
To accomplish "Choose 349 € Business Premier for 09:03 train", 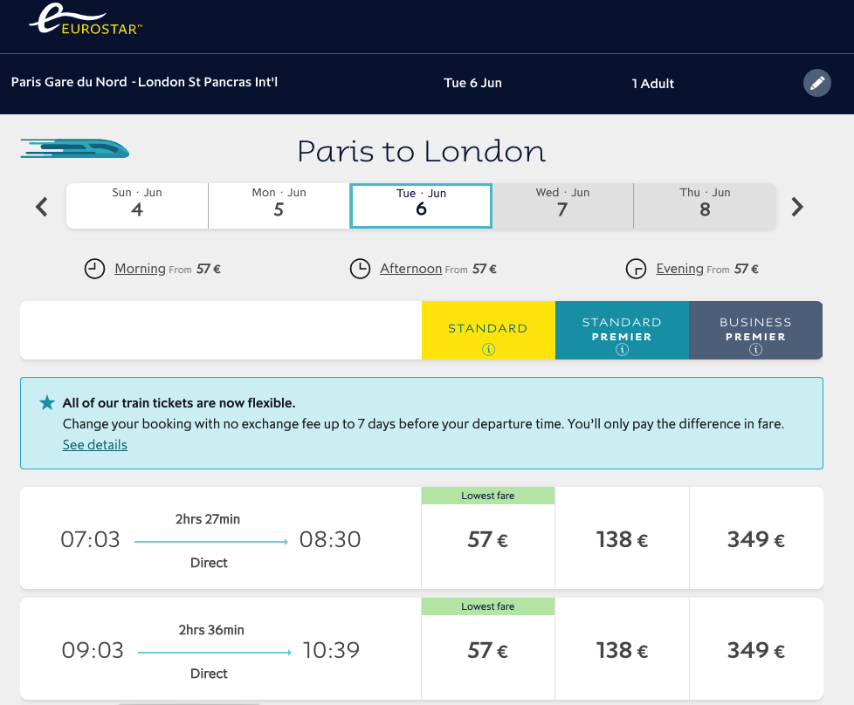I will pyautogui.click(x=756, y=650).
